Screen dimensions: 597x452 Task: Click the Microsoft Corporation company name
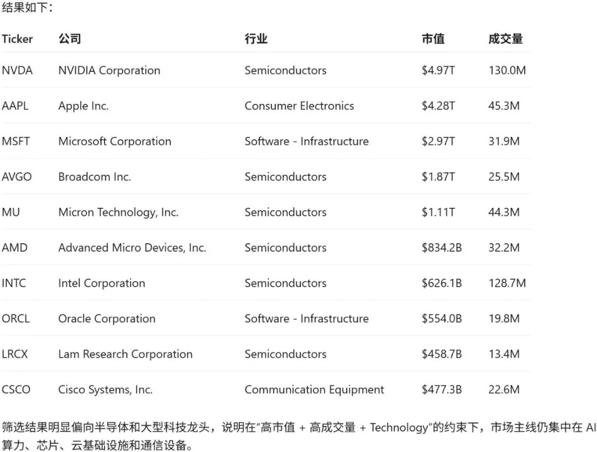(114, 141)
